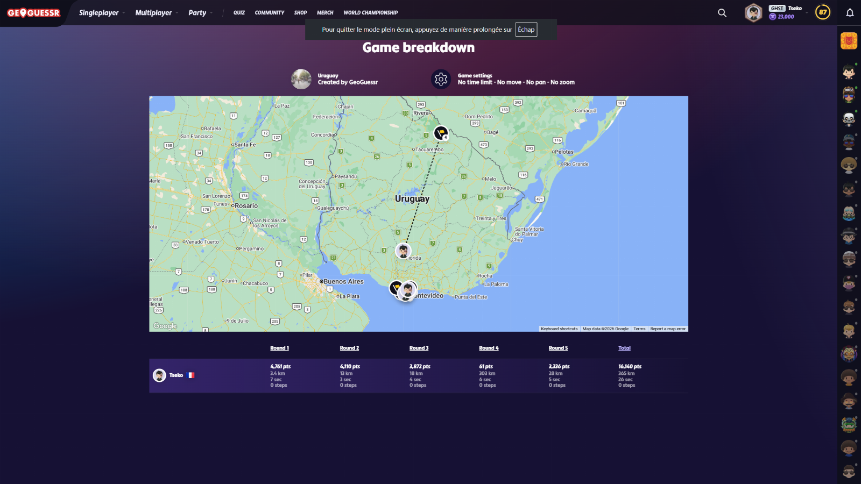This screenshot has width=861, height=484.
Task: Click the Round 4 flag marker near Tacuarembó
Action: (441, 132)
